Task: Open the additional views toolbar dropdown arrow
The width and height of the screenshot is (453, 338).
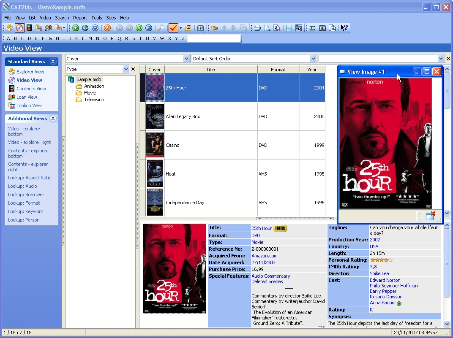Action: pyautogui.click(x=64, y=28)
